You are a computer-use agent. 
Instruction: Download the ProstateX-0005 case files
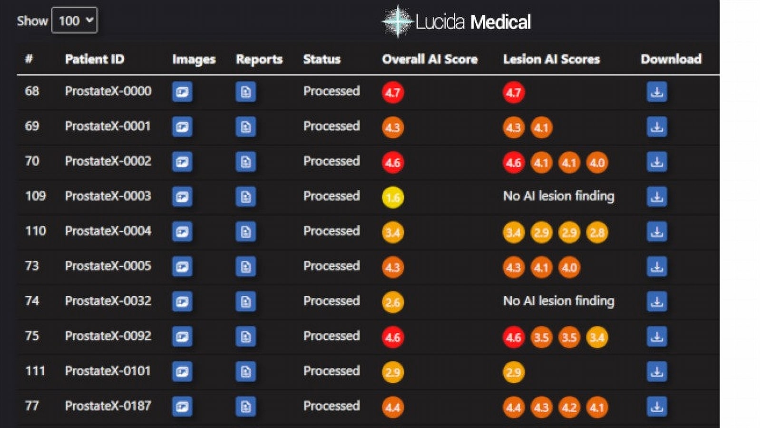coord(656,267)
